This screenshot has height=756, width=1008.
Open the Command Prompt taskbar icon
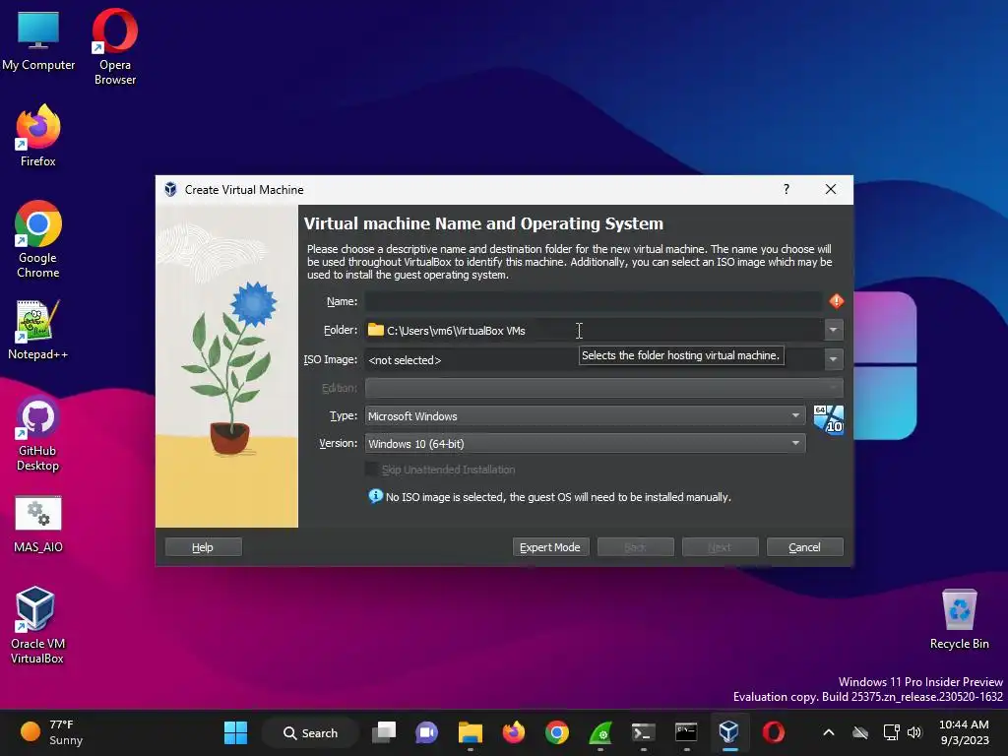(686, 732)
